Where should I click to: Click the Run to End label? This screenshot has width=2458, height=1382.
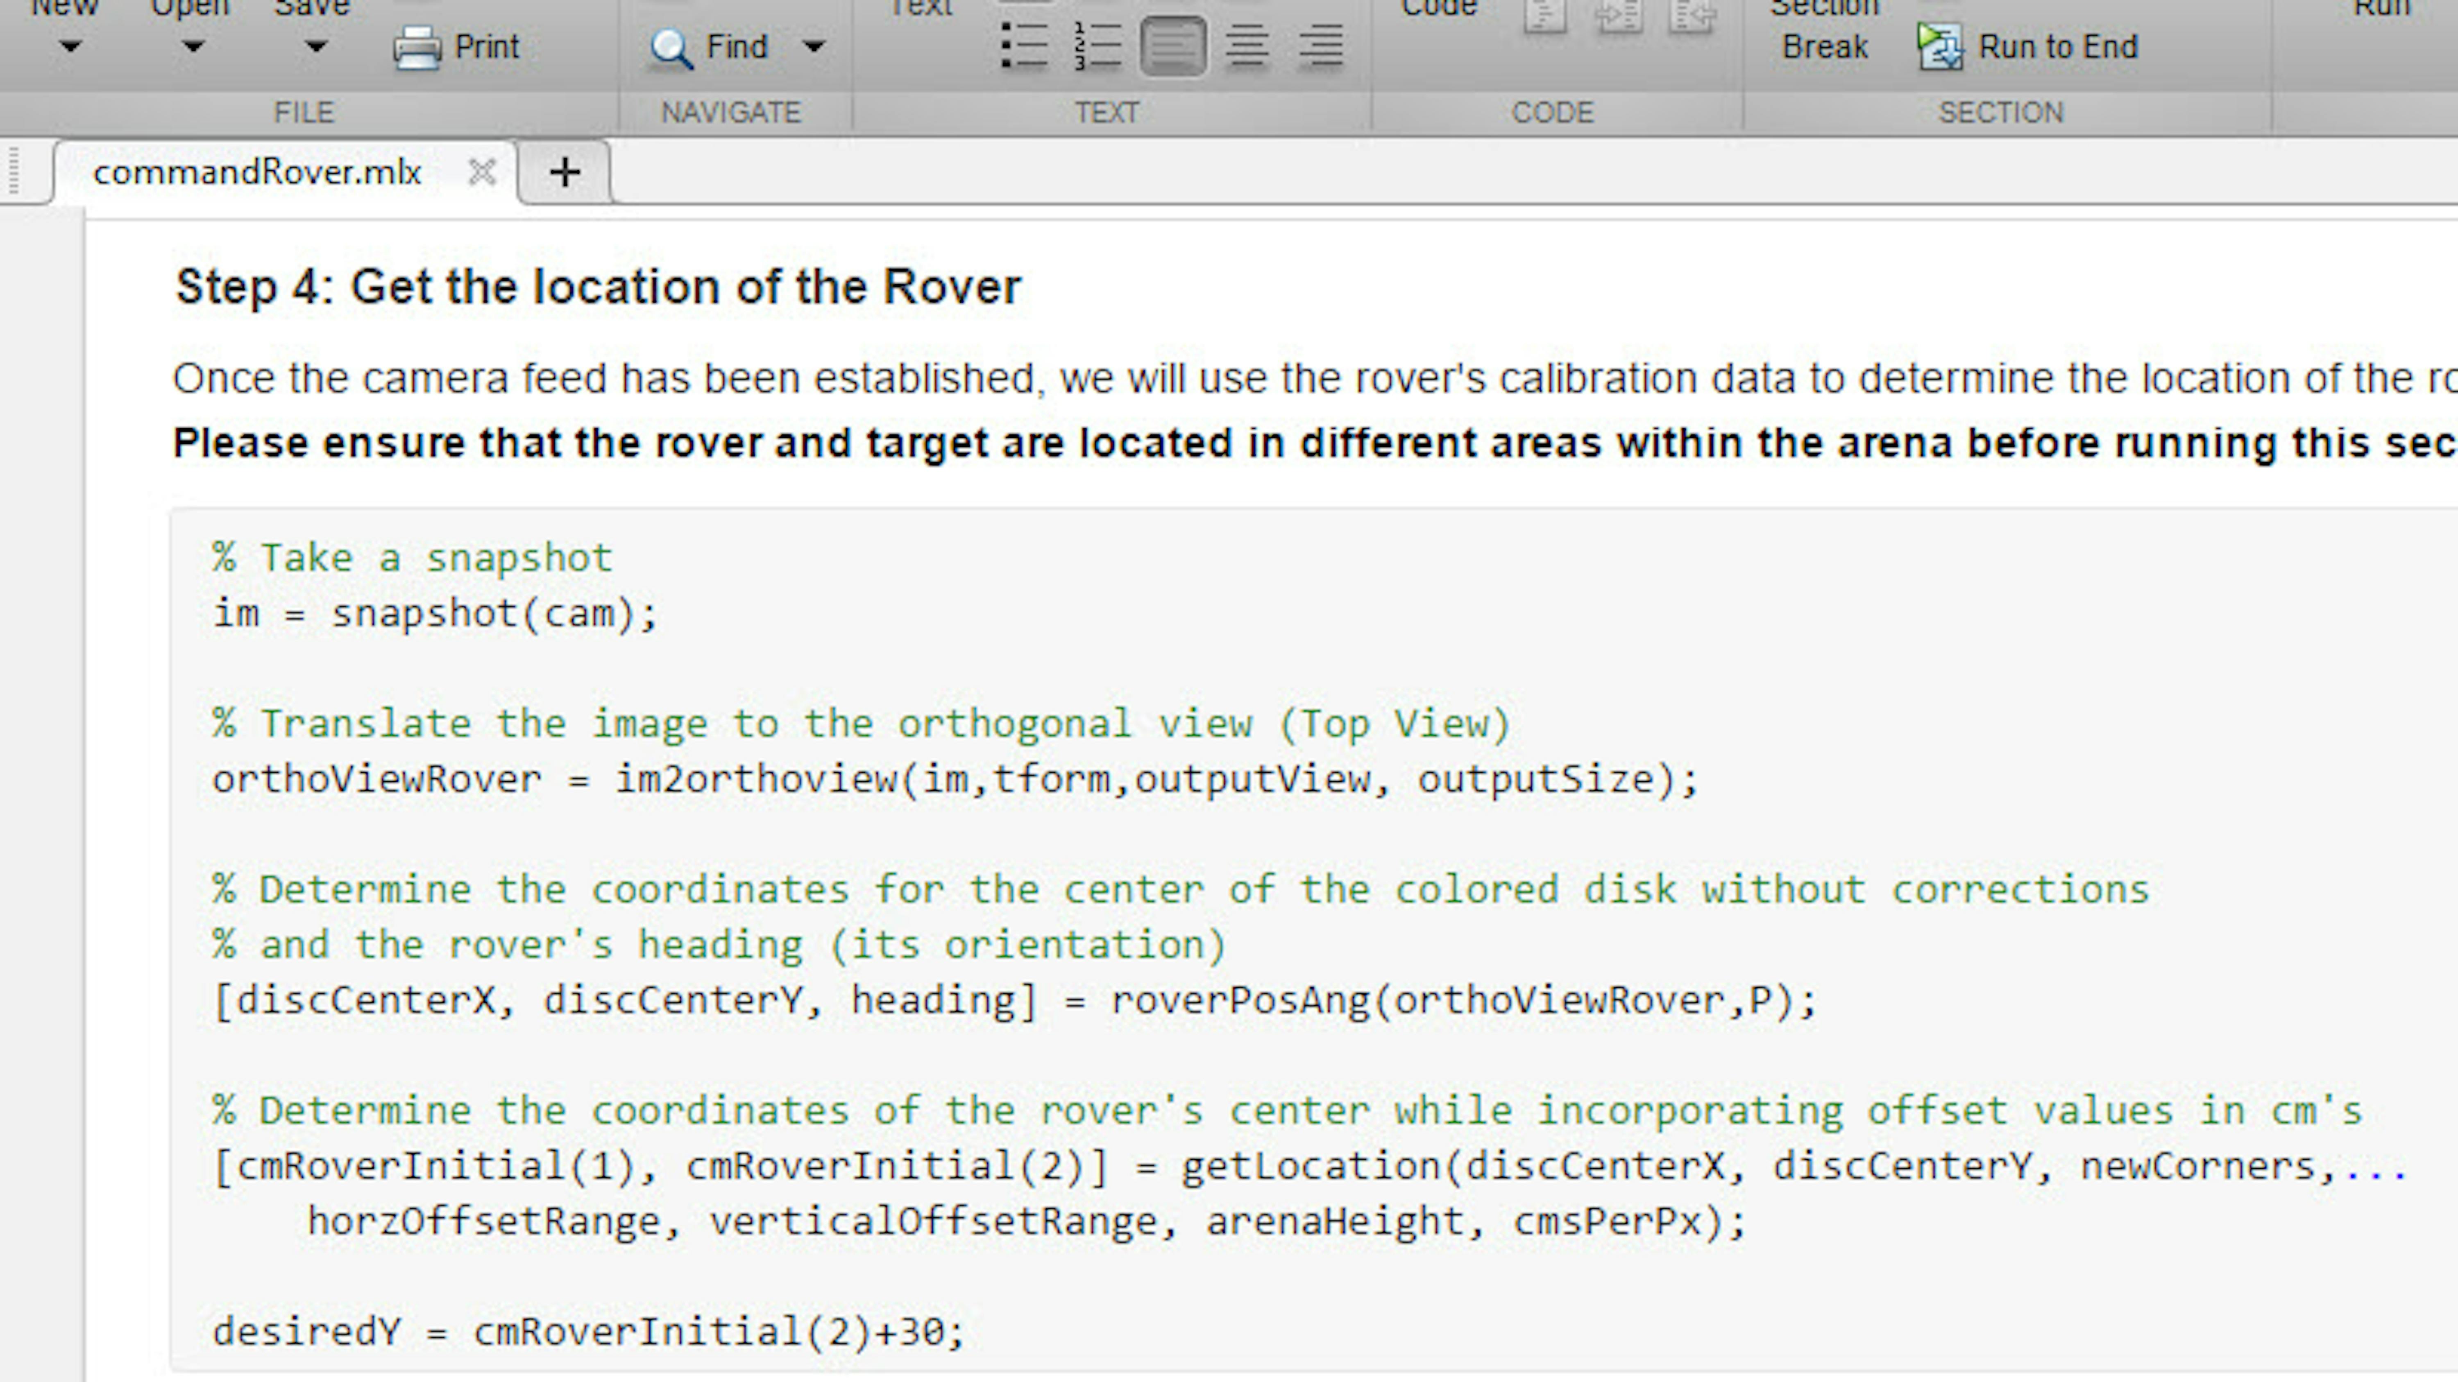pyautogui.click(x=2058, y=47)
